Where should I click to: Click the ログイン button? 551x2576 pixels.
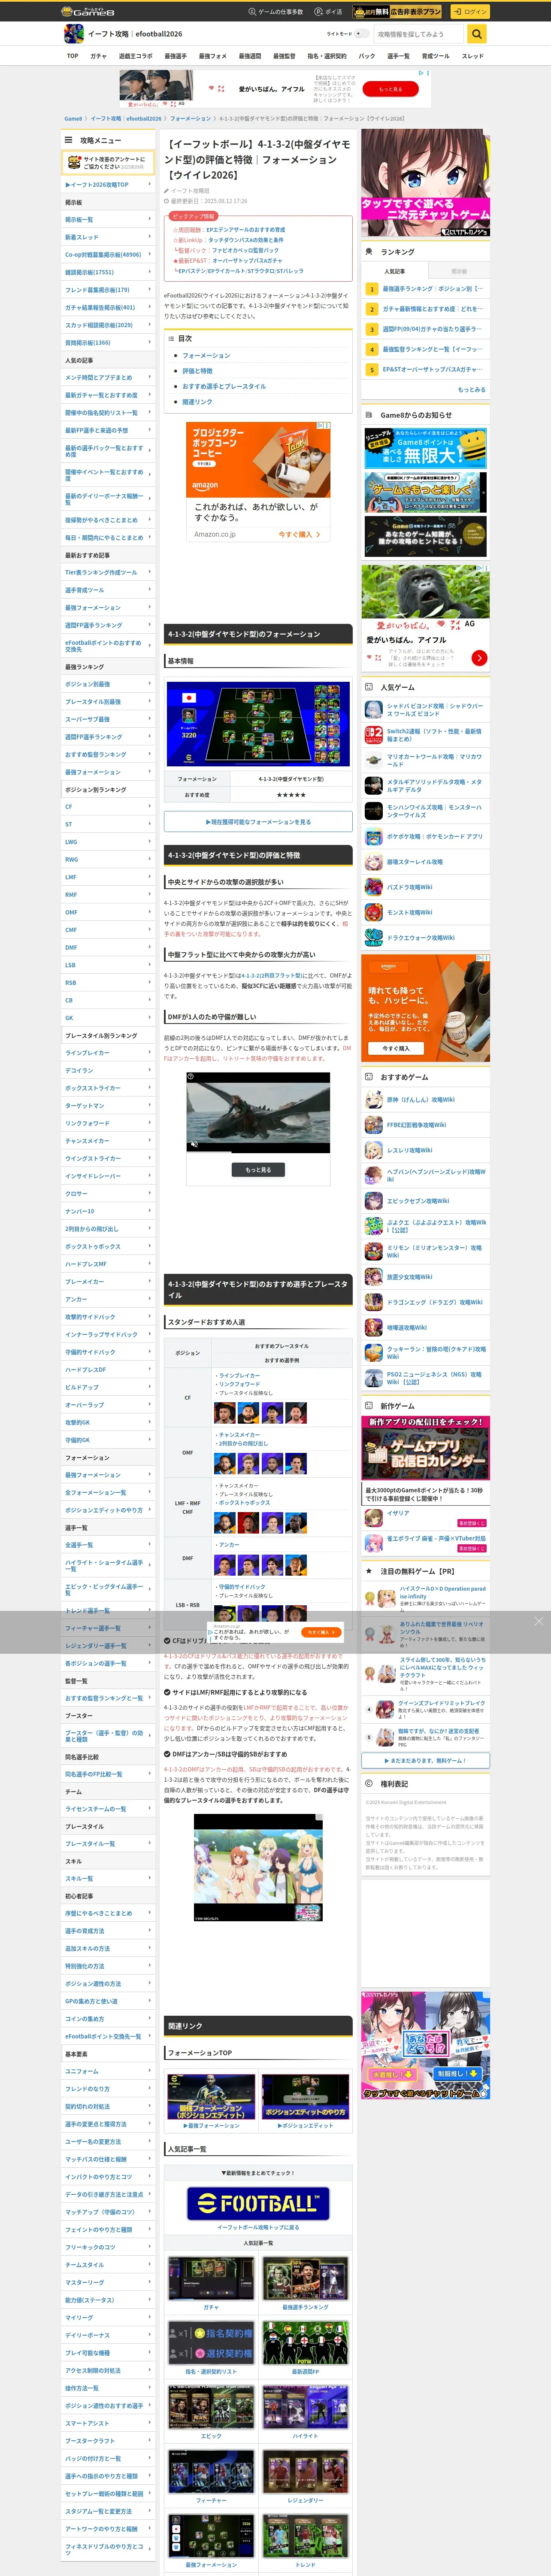point(469,12)
